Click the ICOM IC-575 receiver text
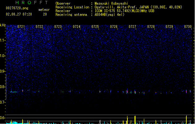 click(124, 11)
